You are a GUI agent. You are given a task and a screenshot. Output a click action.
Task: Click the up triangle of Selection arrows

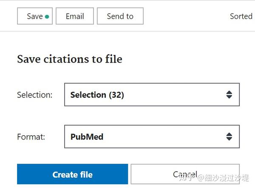point(229,92)
